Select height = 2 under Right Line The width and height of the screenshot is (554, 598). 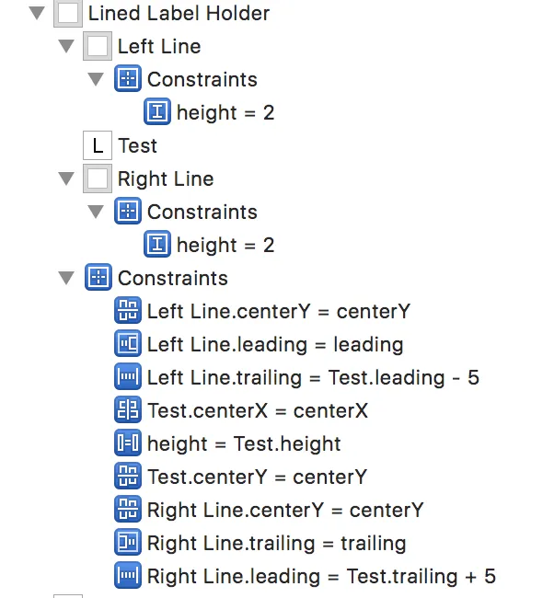pos(225,246)
